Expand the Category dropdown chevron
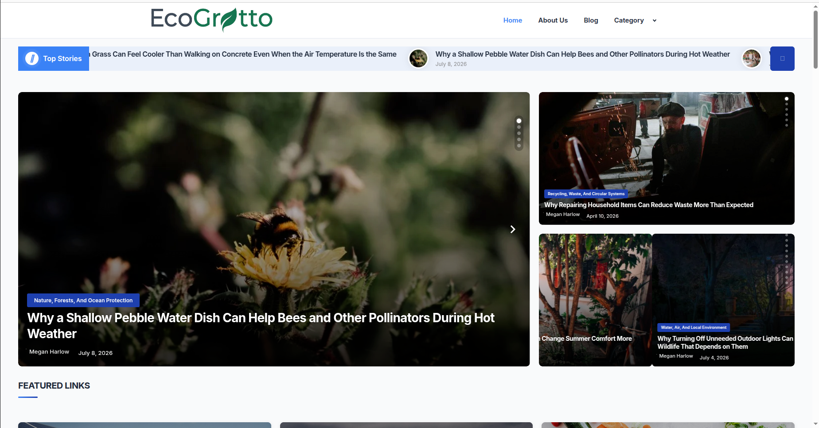The height and width of the screenshot is (428, 819). 654,20
